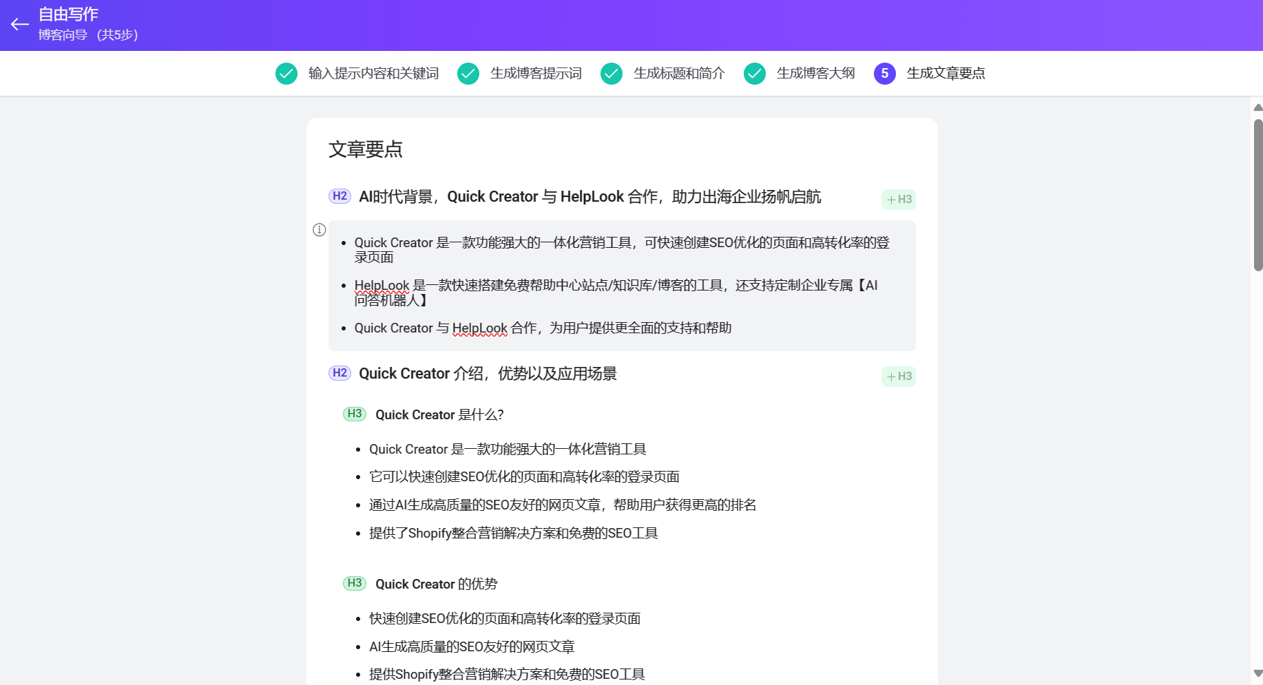
Task: Click H3 badge for Quick Creator 是什么
Action: 355,414
